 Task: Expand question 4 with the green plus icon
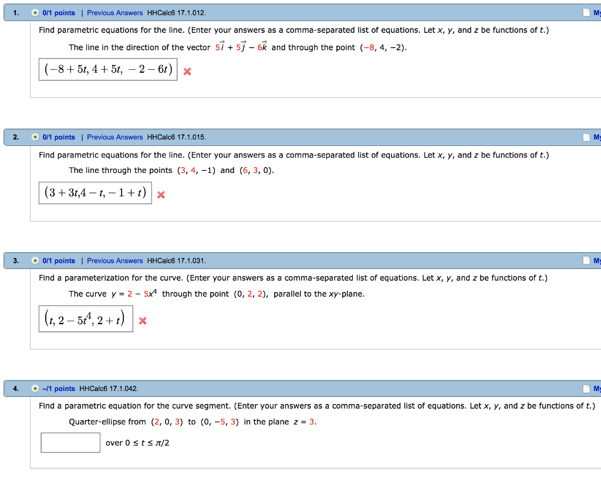(x=36, y=388)
